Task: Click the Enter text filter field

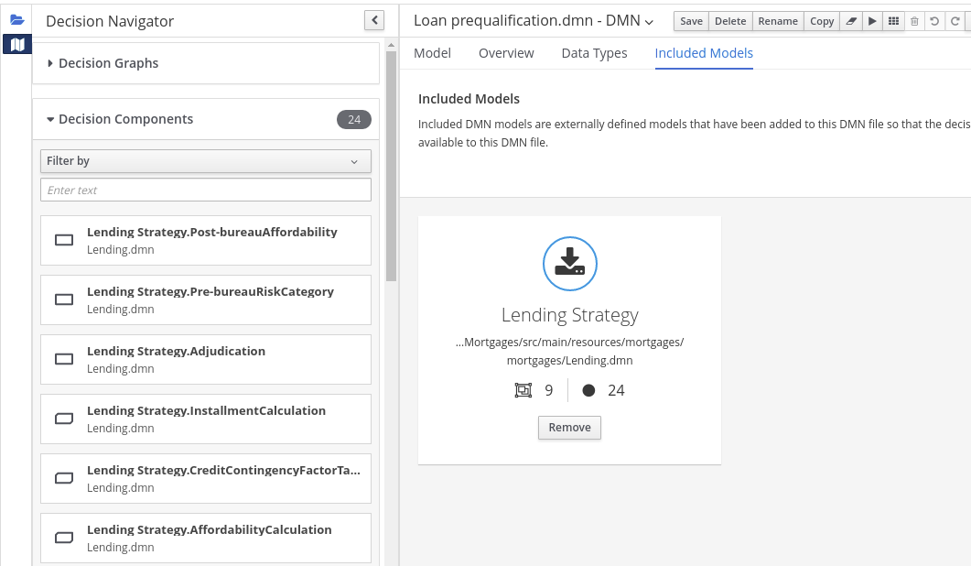Action: [206, 190]
